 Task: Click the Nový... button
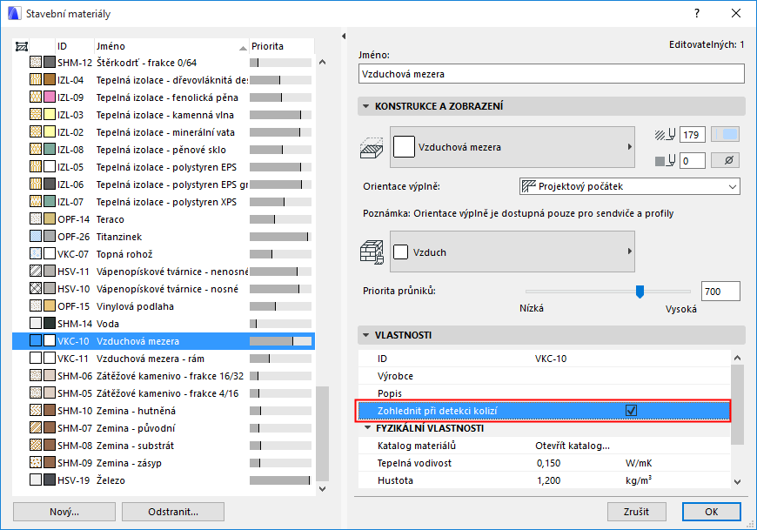(64, 512)
